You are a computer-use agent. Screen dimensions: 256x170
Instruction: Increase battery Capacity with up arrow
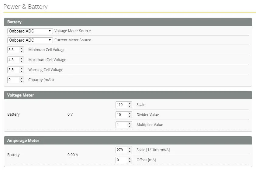(21, 79)
